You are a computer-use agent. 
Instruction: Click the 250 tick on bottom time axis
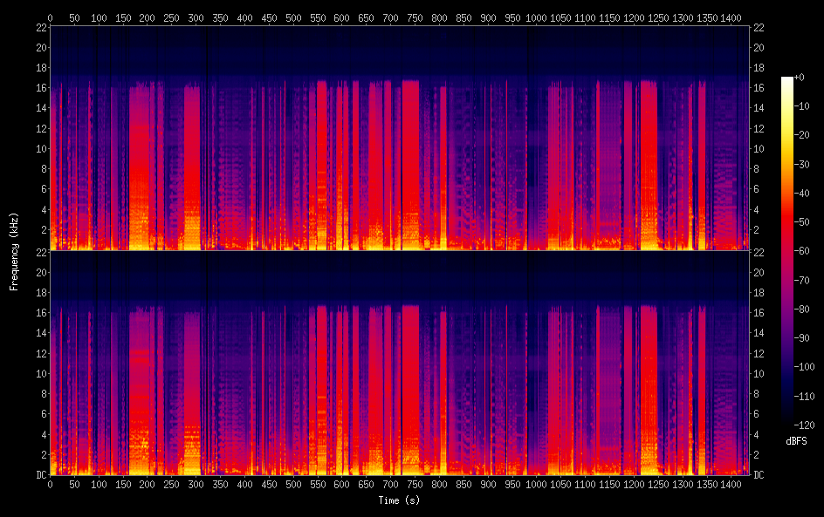(x=171, y=484)
